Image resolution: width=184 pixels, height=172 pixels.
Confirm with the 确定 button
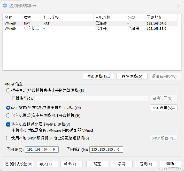click(x=97, y=164)
